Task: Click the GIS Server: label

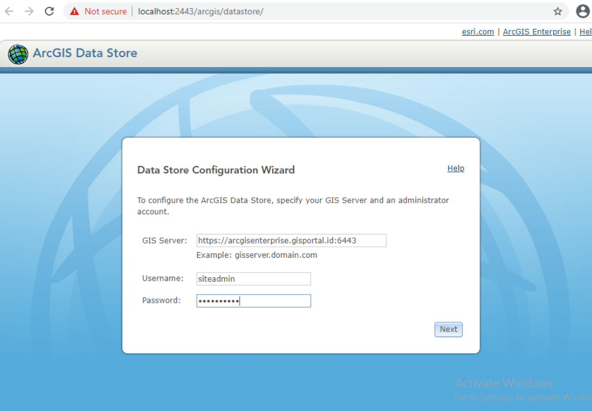Action: click(x=164, y=240)
